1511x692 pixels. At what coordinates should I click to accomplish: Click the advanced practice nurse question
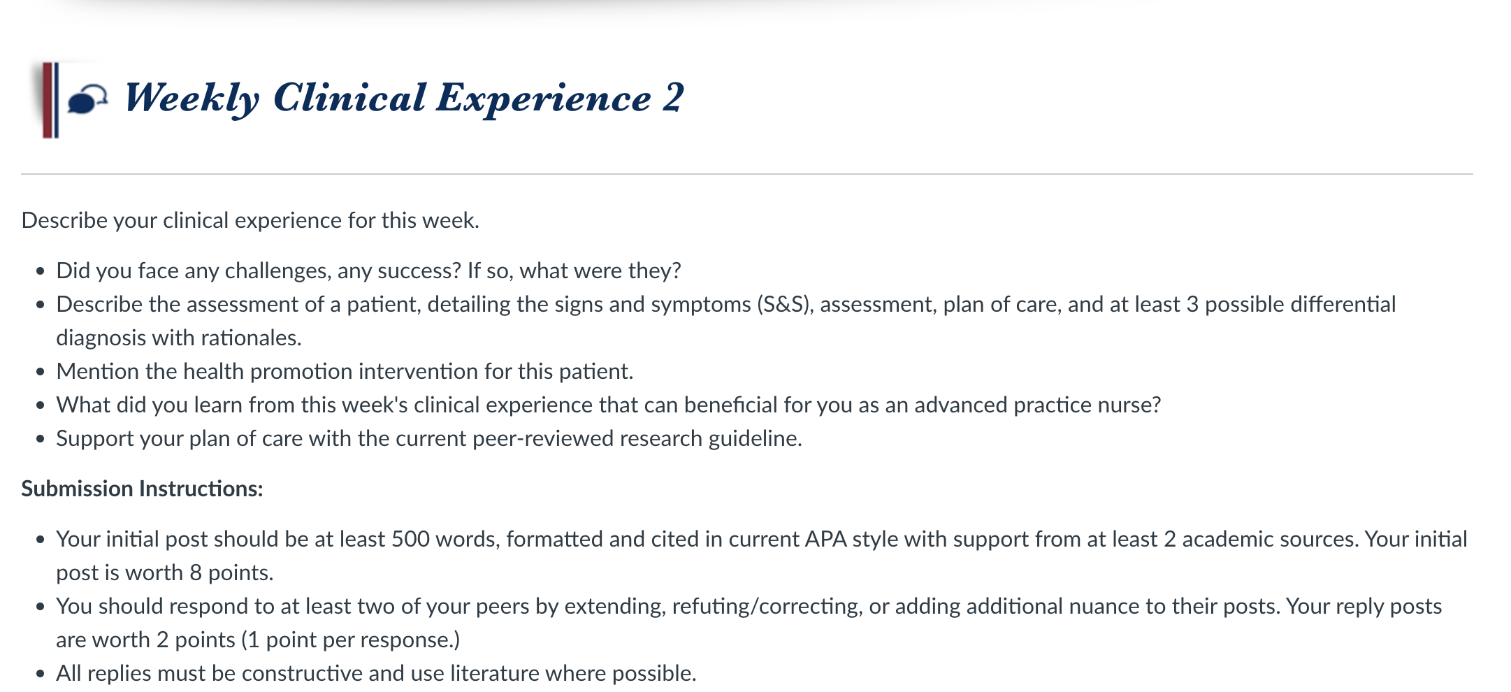(608, 405)
